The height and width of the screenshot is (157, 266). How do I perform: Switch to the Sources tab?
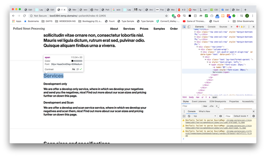[223, 27]
